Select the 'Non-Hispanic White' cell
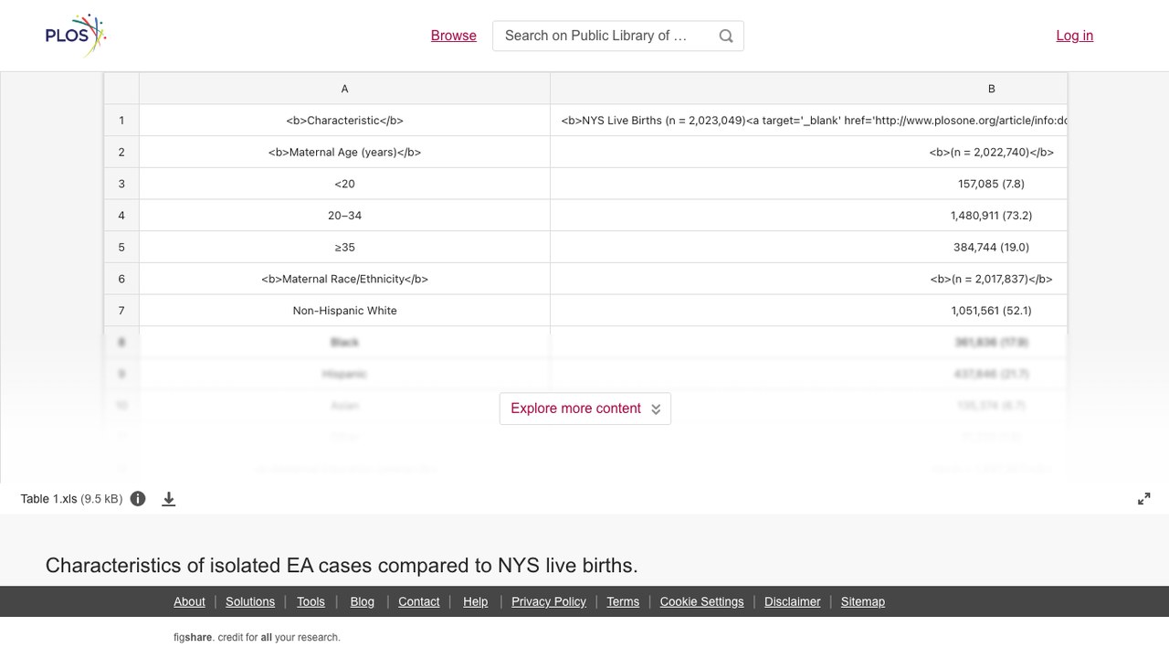The width and height of the screenshot is (1169, 658). click(x=344, y=311)
